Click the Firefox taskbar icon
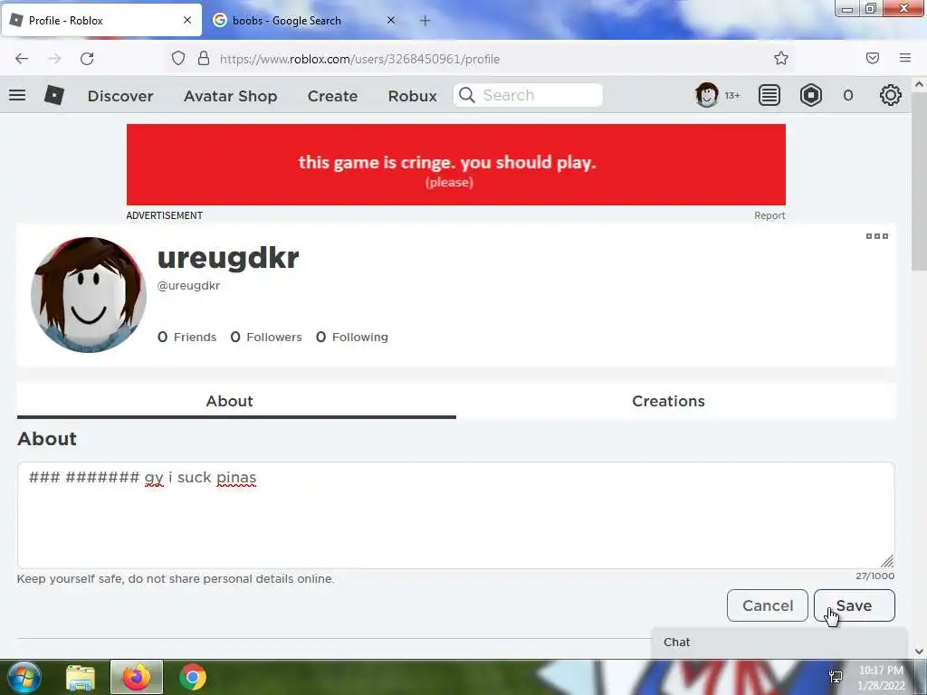This screenshot has width=927, height=695. coord(137,677)
